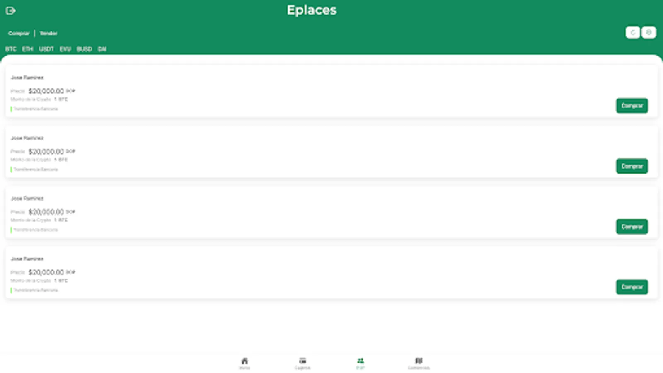Select the USDT currency filter
The image size is (663, 373).
pyautogui.click(x=46, y=49)
